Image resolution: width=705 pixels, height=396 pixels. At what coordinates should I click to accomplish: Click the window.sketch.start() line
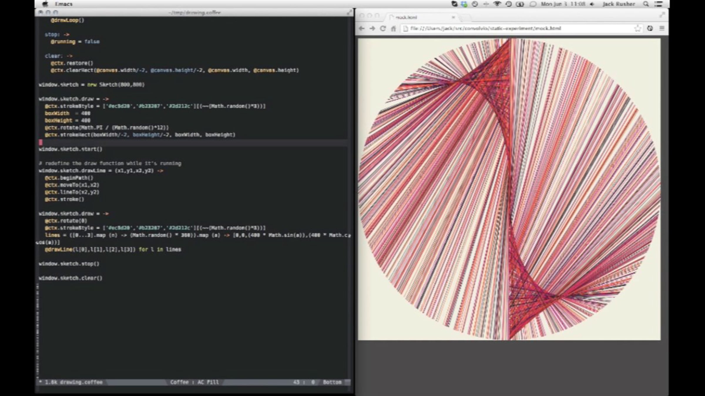coord(70,149)
